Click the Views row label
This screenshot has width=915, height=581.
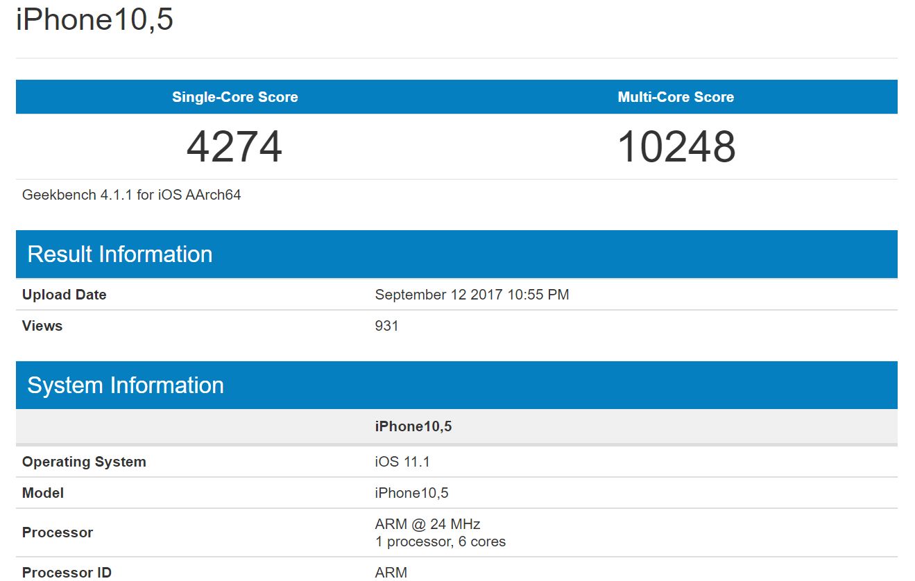[x=42, y=326]
